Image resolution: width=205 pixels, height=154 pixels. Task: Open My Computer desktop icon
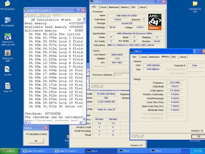tap(8, 20)
